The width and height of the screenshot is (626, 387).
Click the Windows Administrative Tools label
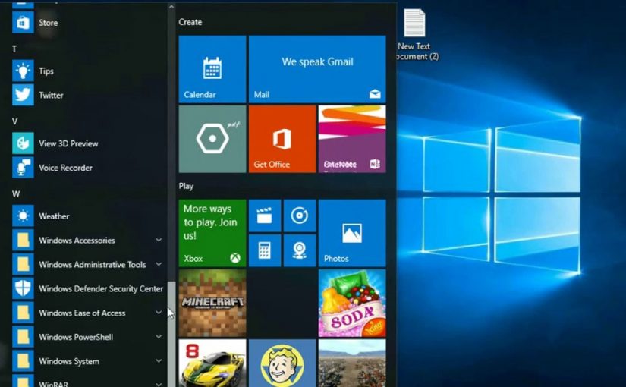point(93,264)
